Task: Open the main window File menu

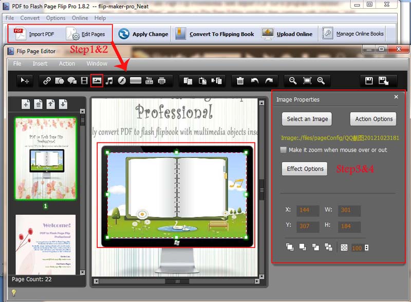Action: click(10, 18)
